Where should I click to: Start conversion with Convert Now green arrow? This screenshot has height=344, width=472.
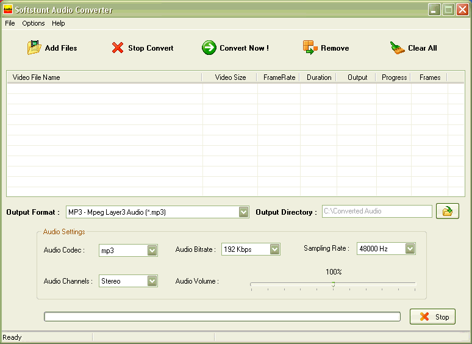[x=209, y=48]
